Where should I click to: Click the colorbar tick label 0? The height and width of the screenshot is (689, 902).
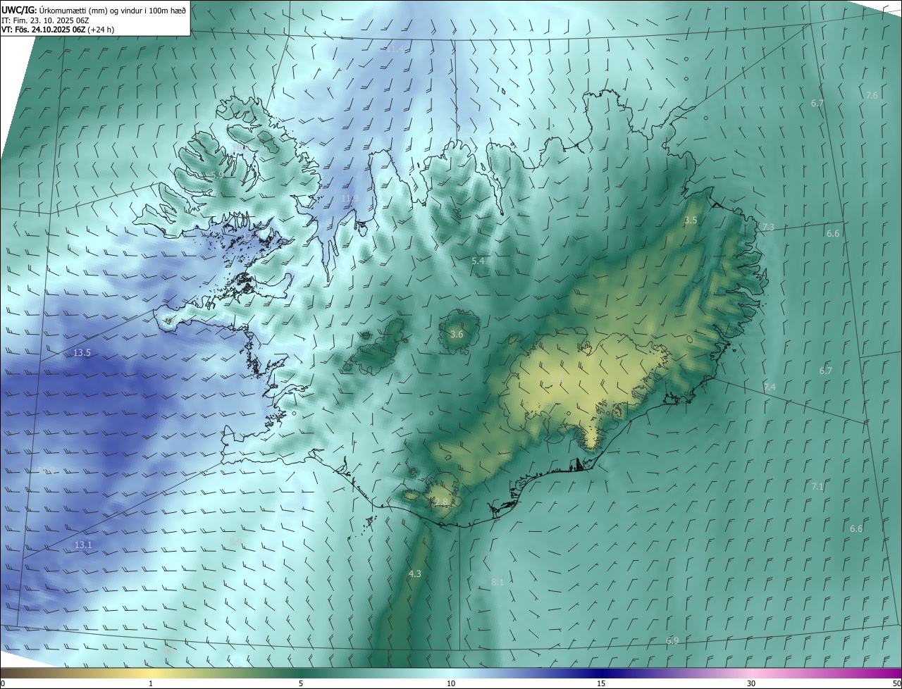click(x=3, y=683)
